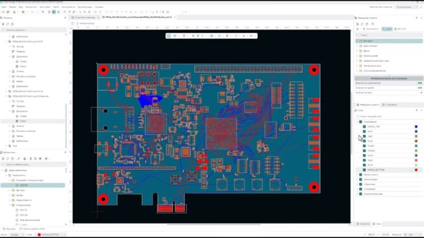Select the FPGA board document tab
The width and height of the screenshot is (424, 238).
click(138, 17)
